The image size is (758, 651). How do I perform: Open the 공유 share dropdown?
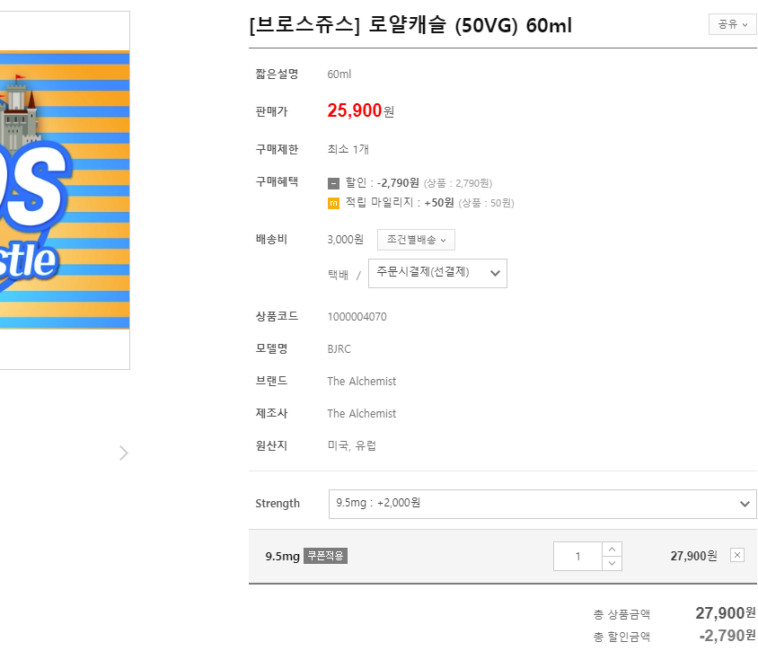point(732,24)
